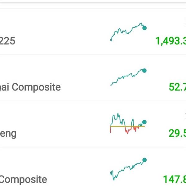Image resolution: width=186 pixels, height=186 pixels.
Task: Click the end dot on Shanghai Composite chart
Action: (144, 71)
